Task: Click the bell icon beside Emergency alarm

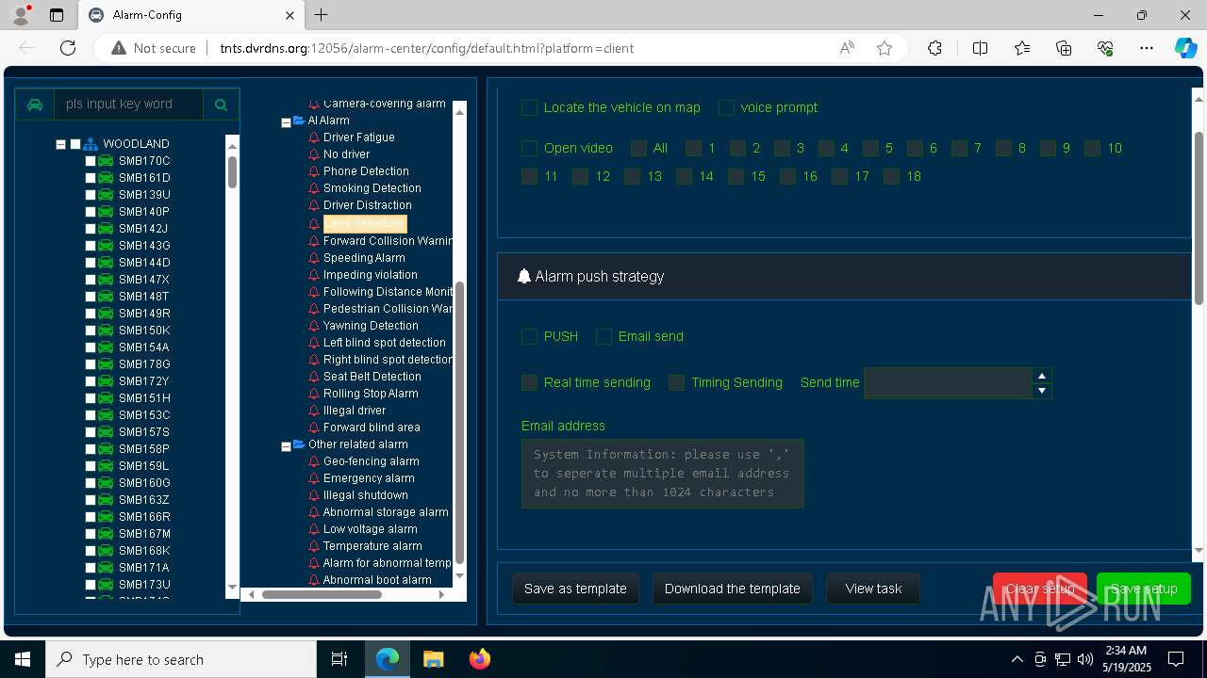Action: tap(314, 478)
